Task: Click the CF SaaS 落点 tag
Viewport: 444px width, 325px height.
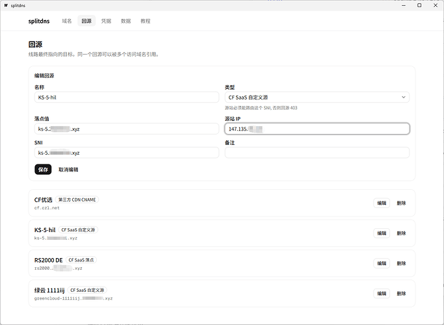Action: coord(81,260)
